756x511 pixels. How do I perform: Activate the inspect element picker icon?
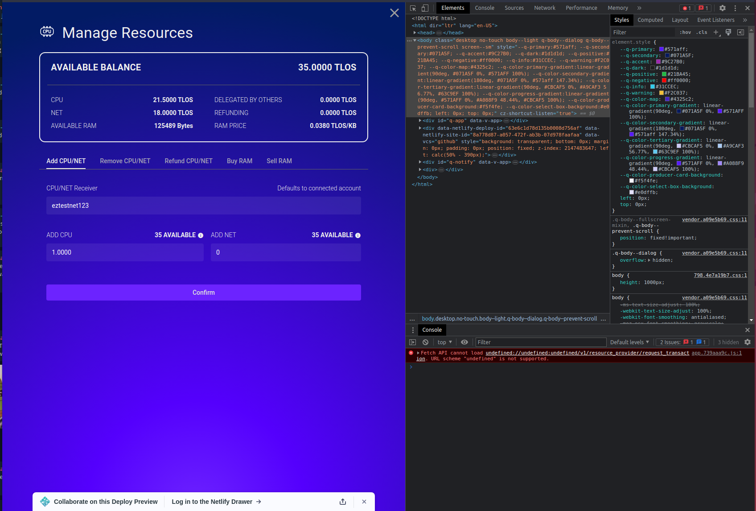[413, 8]
